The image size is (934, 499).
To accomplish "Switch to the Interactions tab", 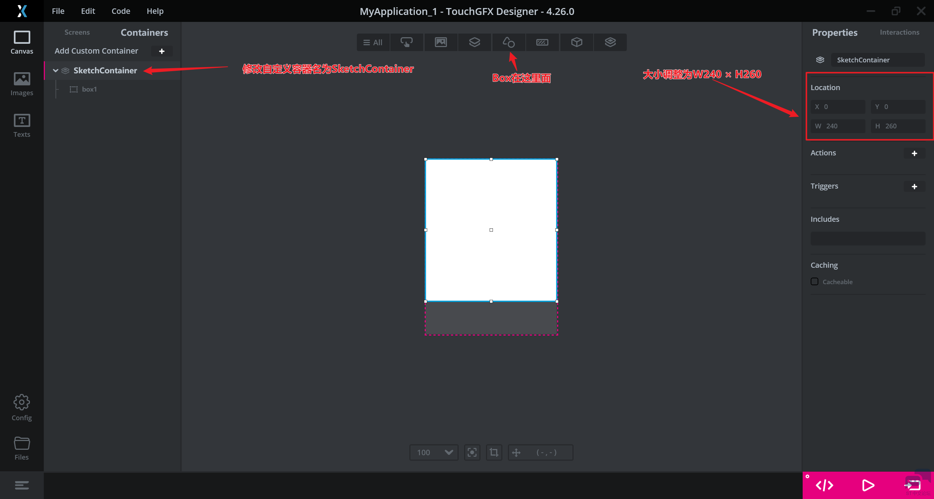I will coord(899,32).
